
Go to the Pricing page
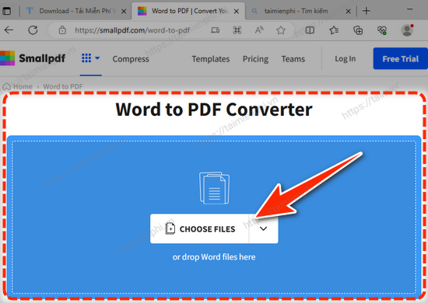255,59
